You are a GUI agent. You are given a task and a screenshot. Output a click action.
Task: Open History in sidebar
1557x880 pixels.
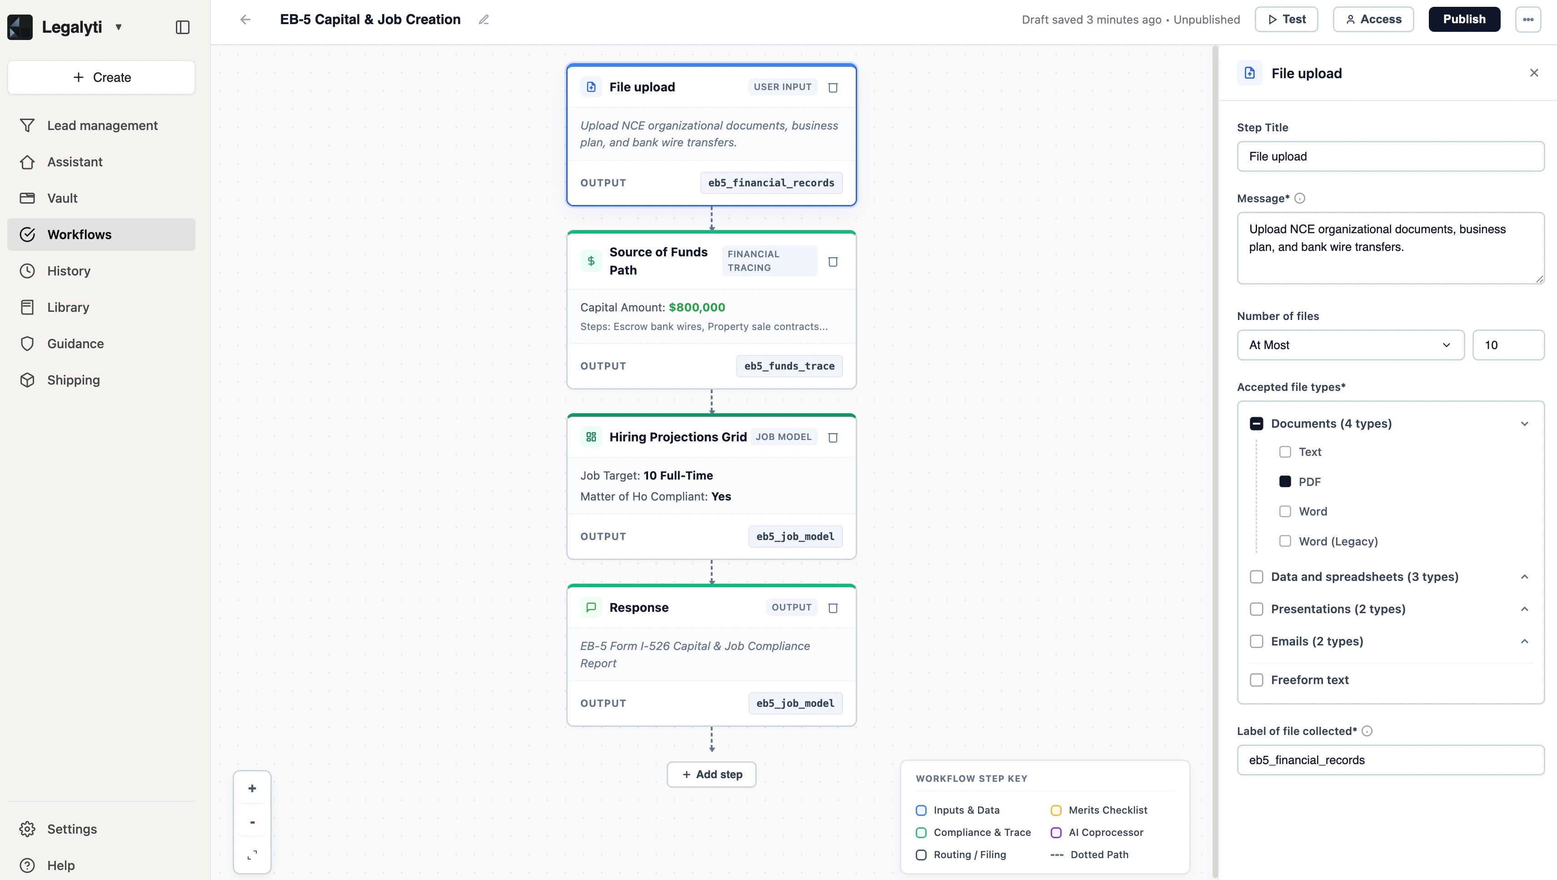pyautogui.click(x=101, y=271)
